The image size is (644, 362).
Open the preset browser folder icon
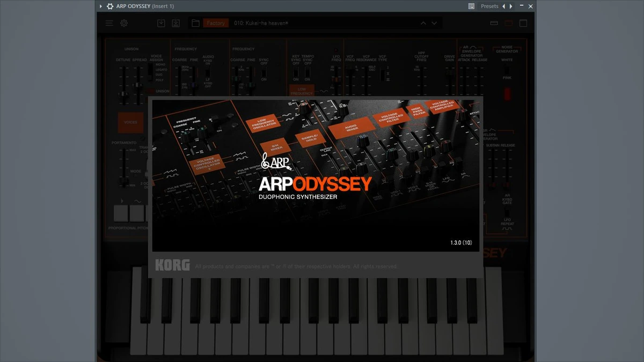(195, 23)
